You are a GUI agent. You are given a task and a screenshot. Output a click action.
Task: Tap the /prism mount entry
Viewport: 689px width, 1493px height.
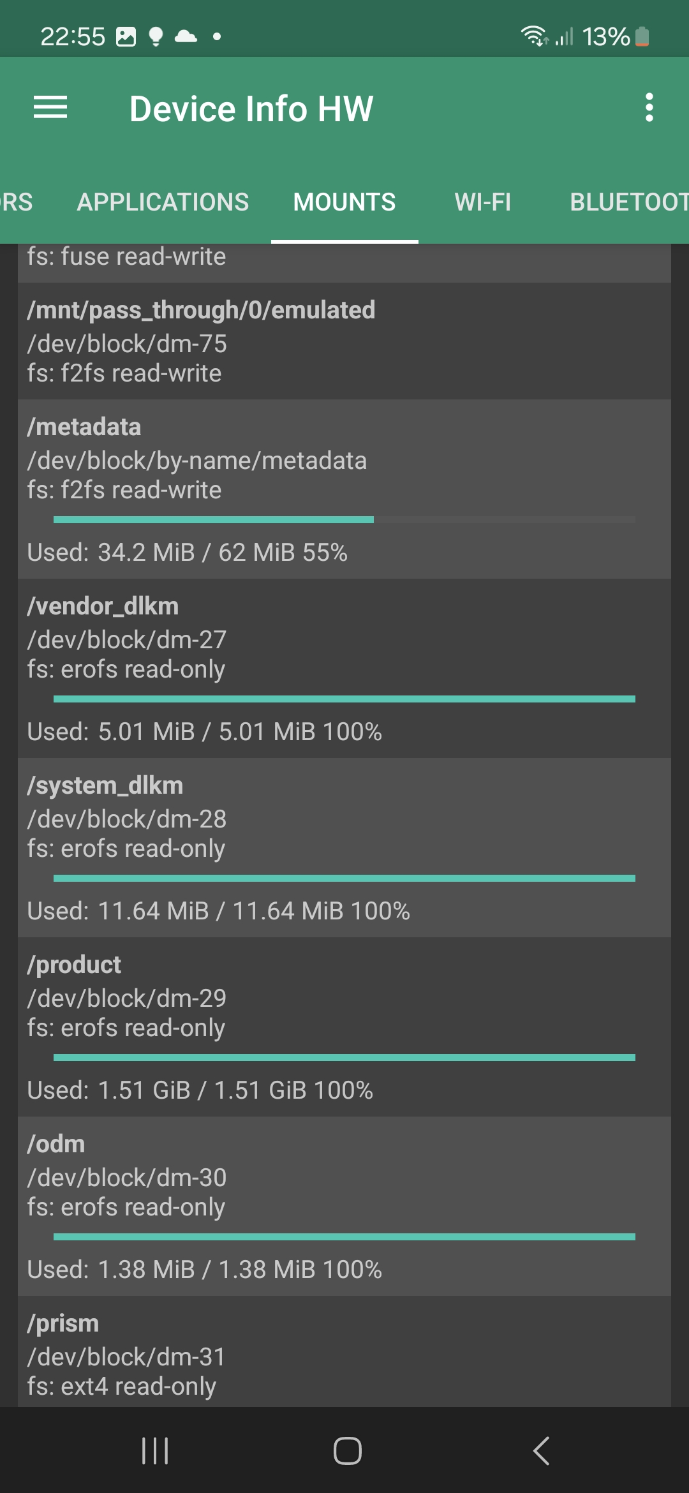pyautogui.click(x=344, y=1353)
